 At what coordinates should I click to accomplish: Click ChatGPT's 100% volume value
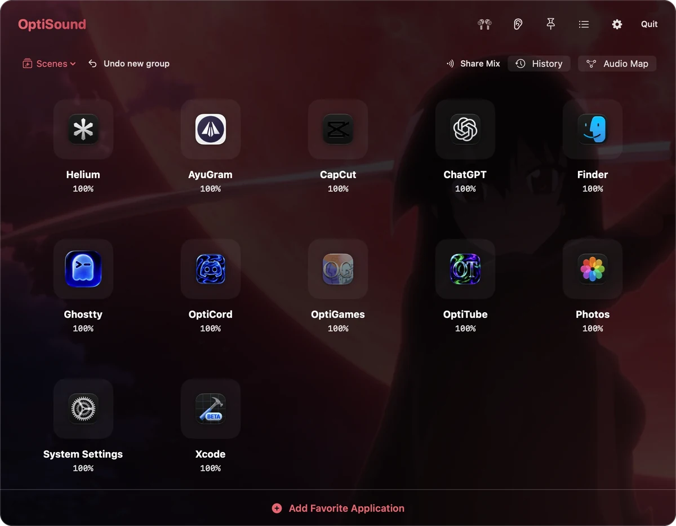click(x=465, y=189)
